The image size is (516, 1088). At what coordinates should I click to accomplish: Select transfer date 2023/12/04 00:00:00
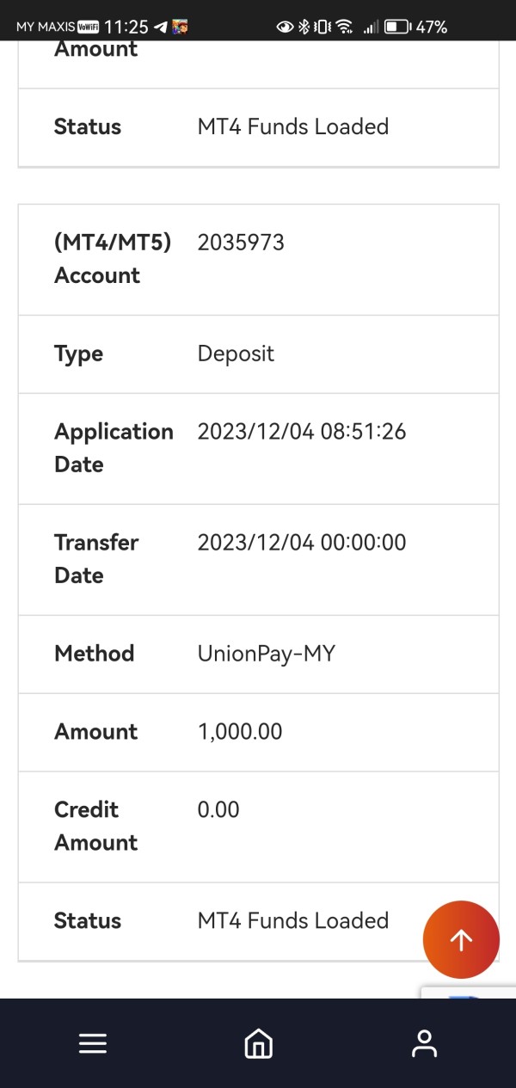click(x=301, y=542)
